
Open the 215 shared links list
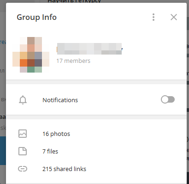click(x=96, y=169)
